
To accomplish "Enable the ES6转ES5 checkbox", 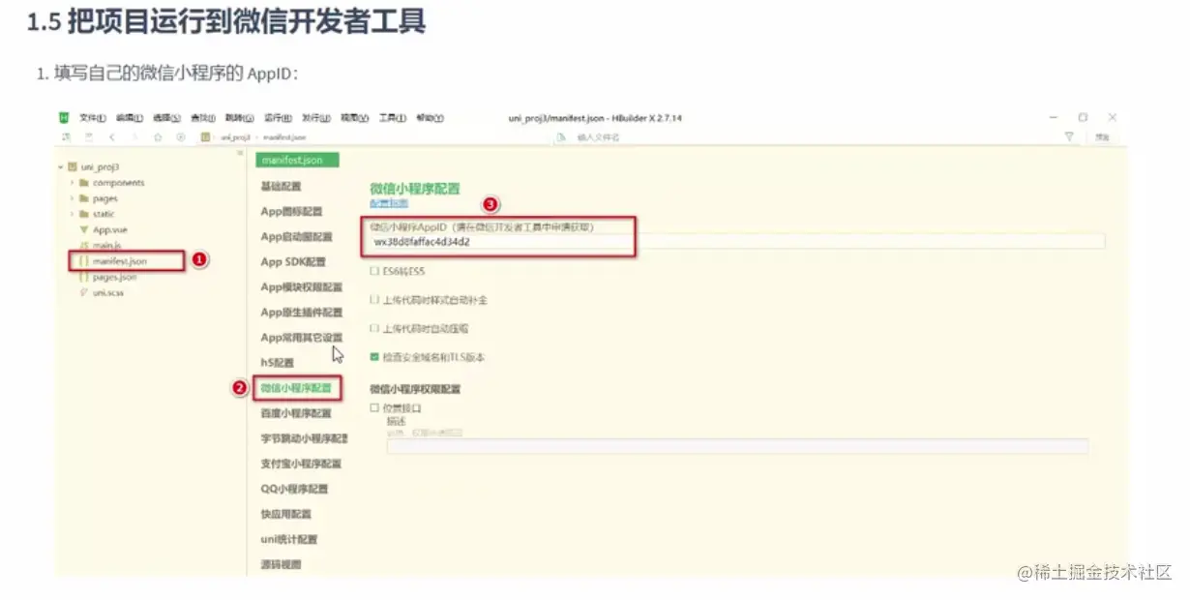I will tap(374, 272).
